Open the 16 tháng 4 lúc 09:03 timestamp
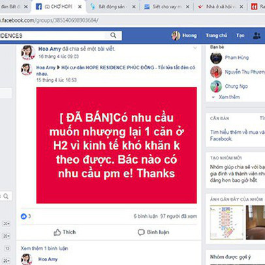The image size is (265, 265). click(59, 57)
